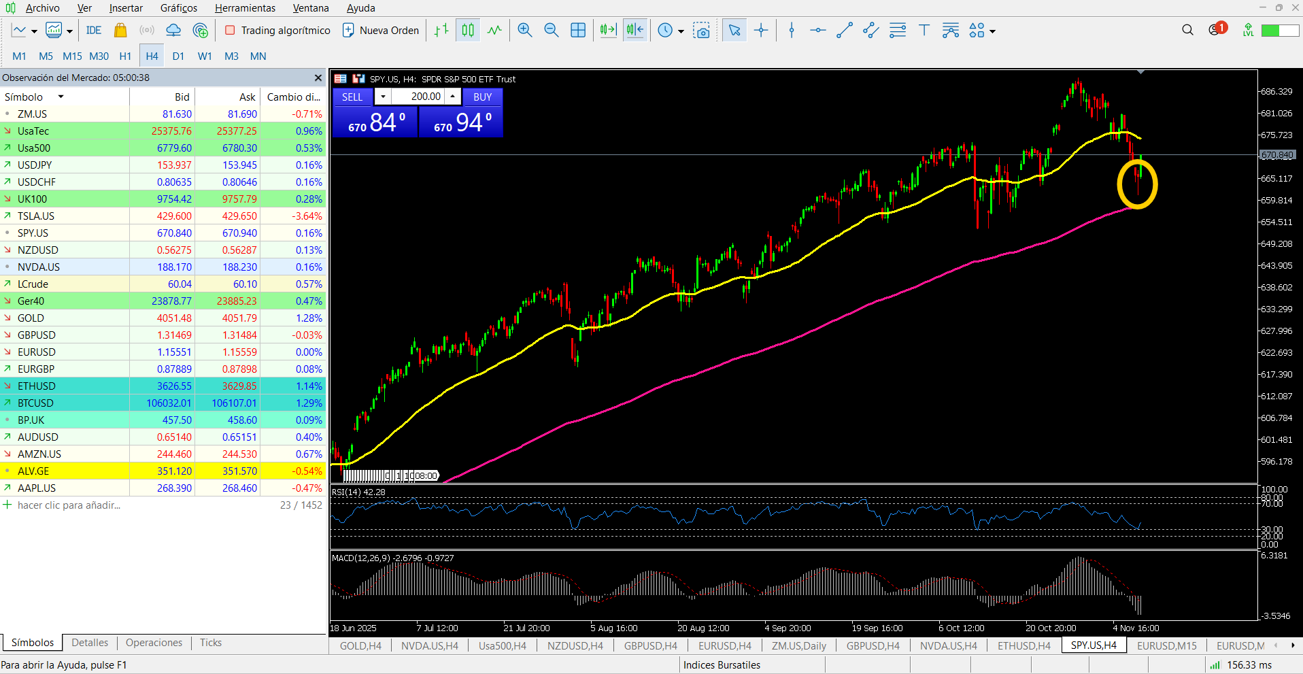Open the MQL5 Market shopping bag

(x=120, y=31)
